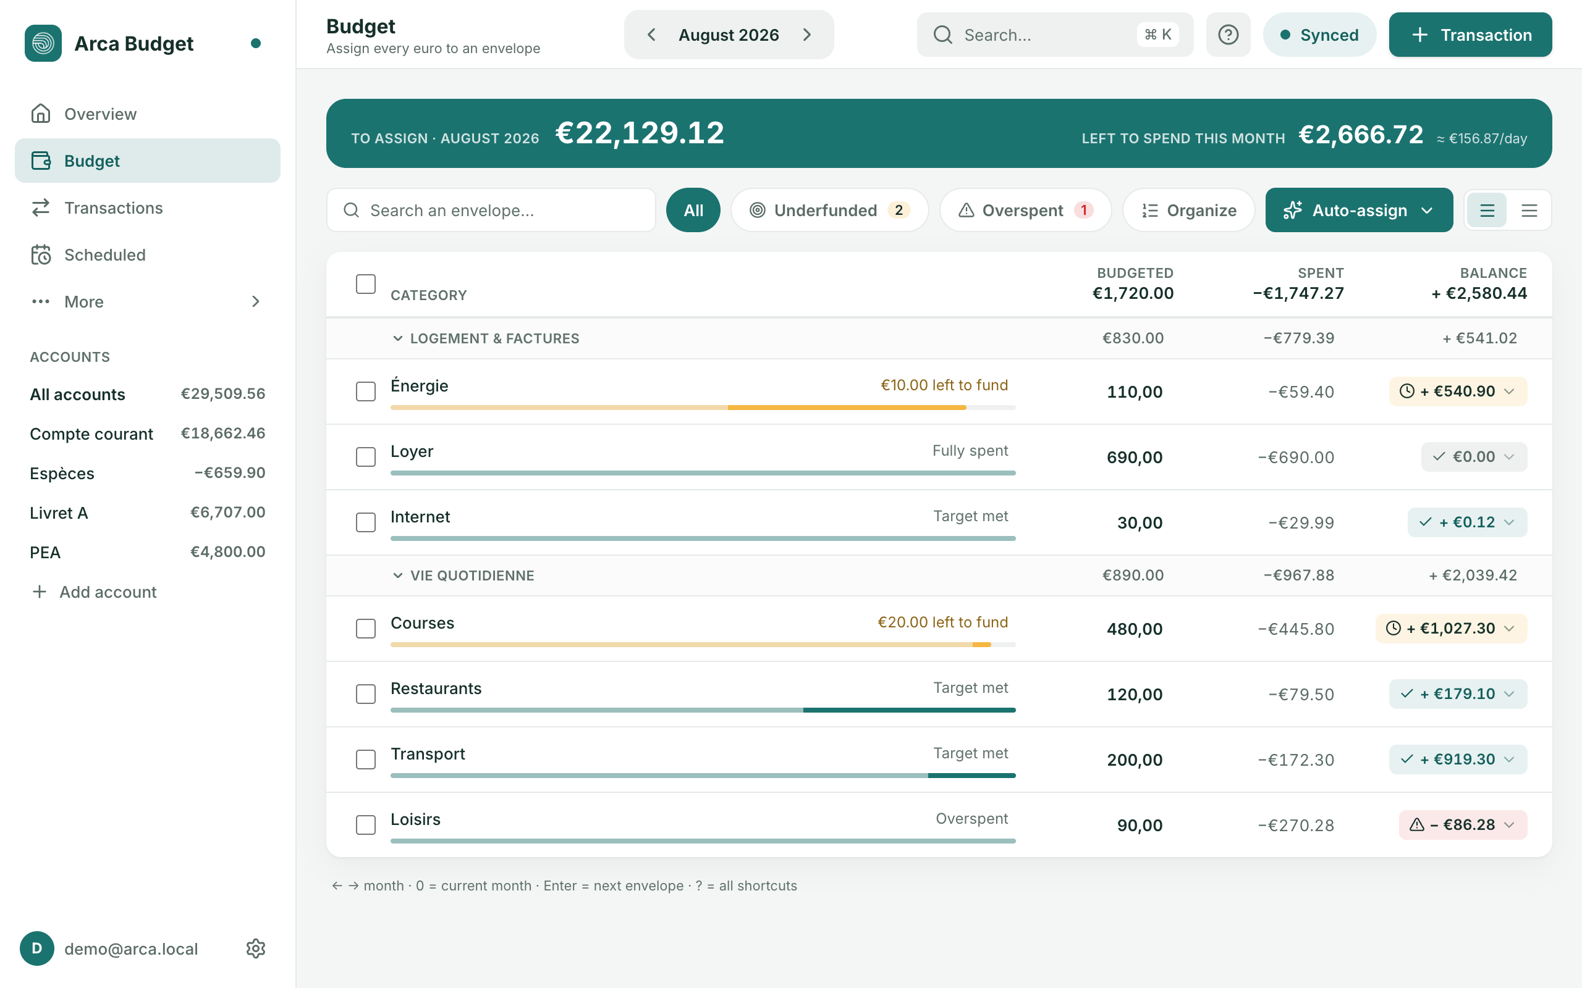Check the Restaurants envelope checkbox
This screenshot has width=1582, height=988.
click(x=365, y=694)
